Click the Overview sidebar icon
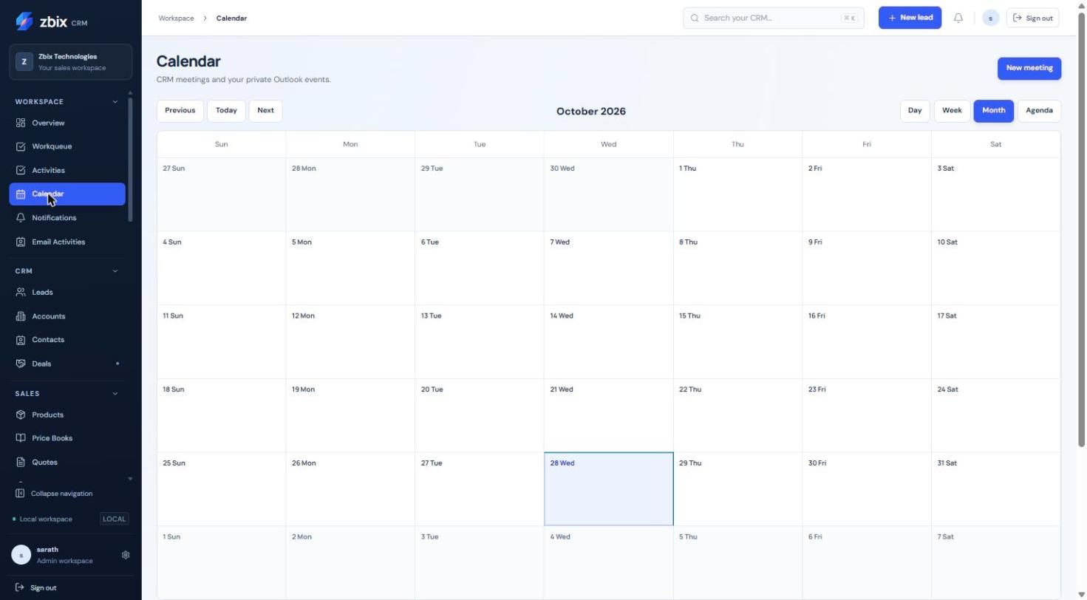 (x=21, y=123)
